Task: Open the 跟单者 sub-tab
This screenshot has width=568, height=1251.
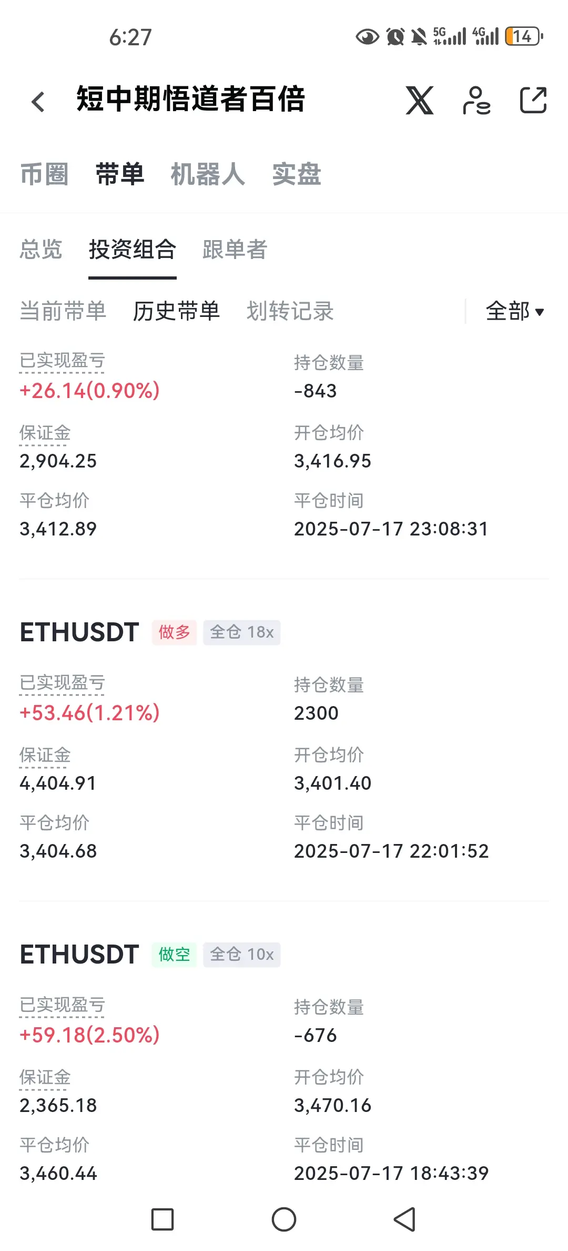Action: pyautogui.click(x=235, y=250)
